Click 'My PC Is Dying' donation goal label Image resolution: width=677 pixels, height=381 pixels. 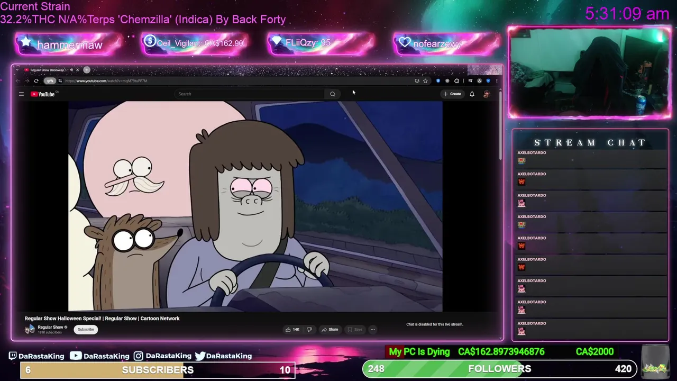tap(419, 352)
